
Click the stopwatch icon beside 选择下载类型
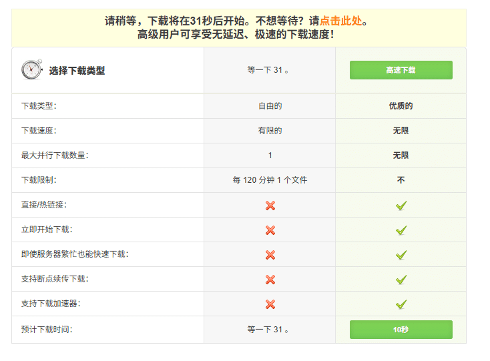click(31, 70)
